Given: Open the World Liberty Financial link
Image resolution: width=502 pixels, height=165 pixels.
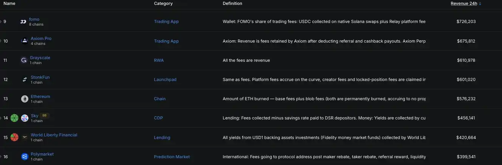Looking at the screenshot, I should point(54,135).
